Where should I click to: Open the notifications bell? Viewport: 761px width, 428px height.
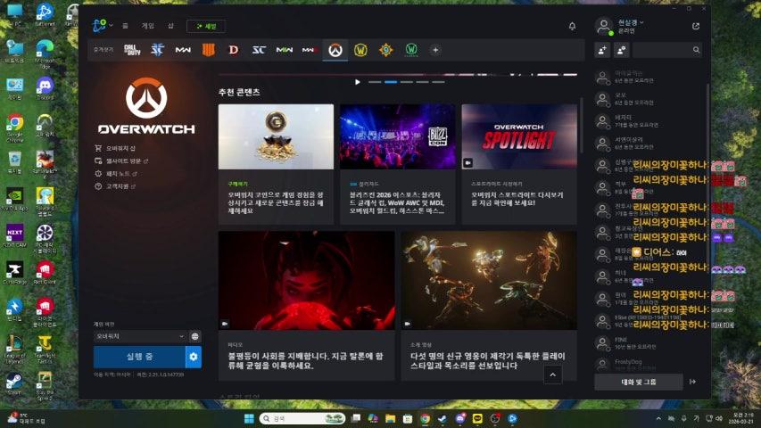tap(572, 26)
